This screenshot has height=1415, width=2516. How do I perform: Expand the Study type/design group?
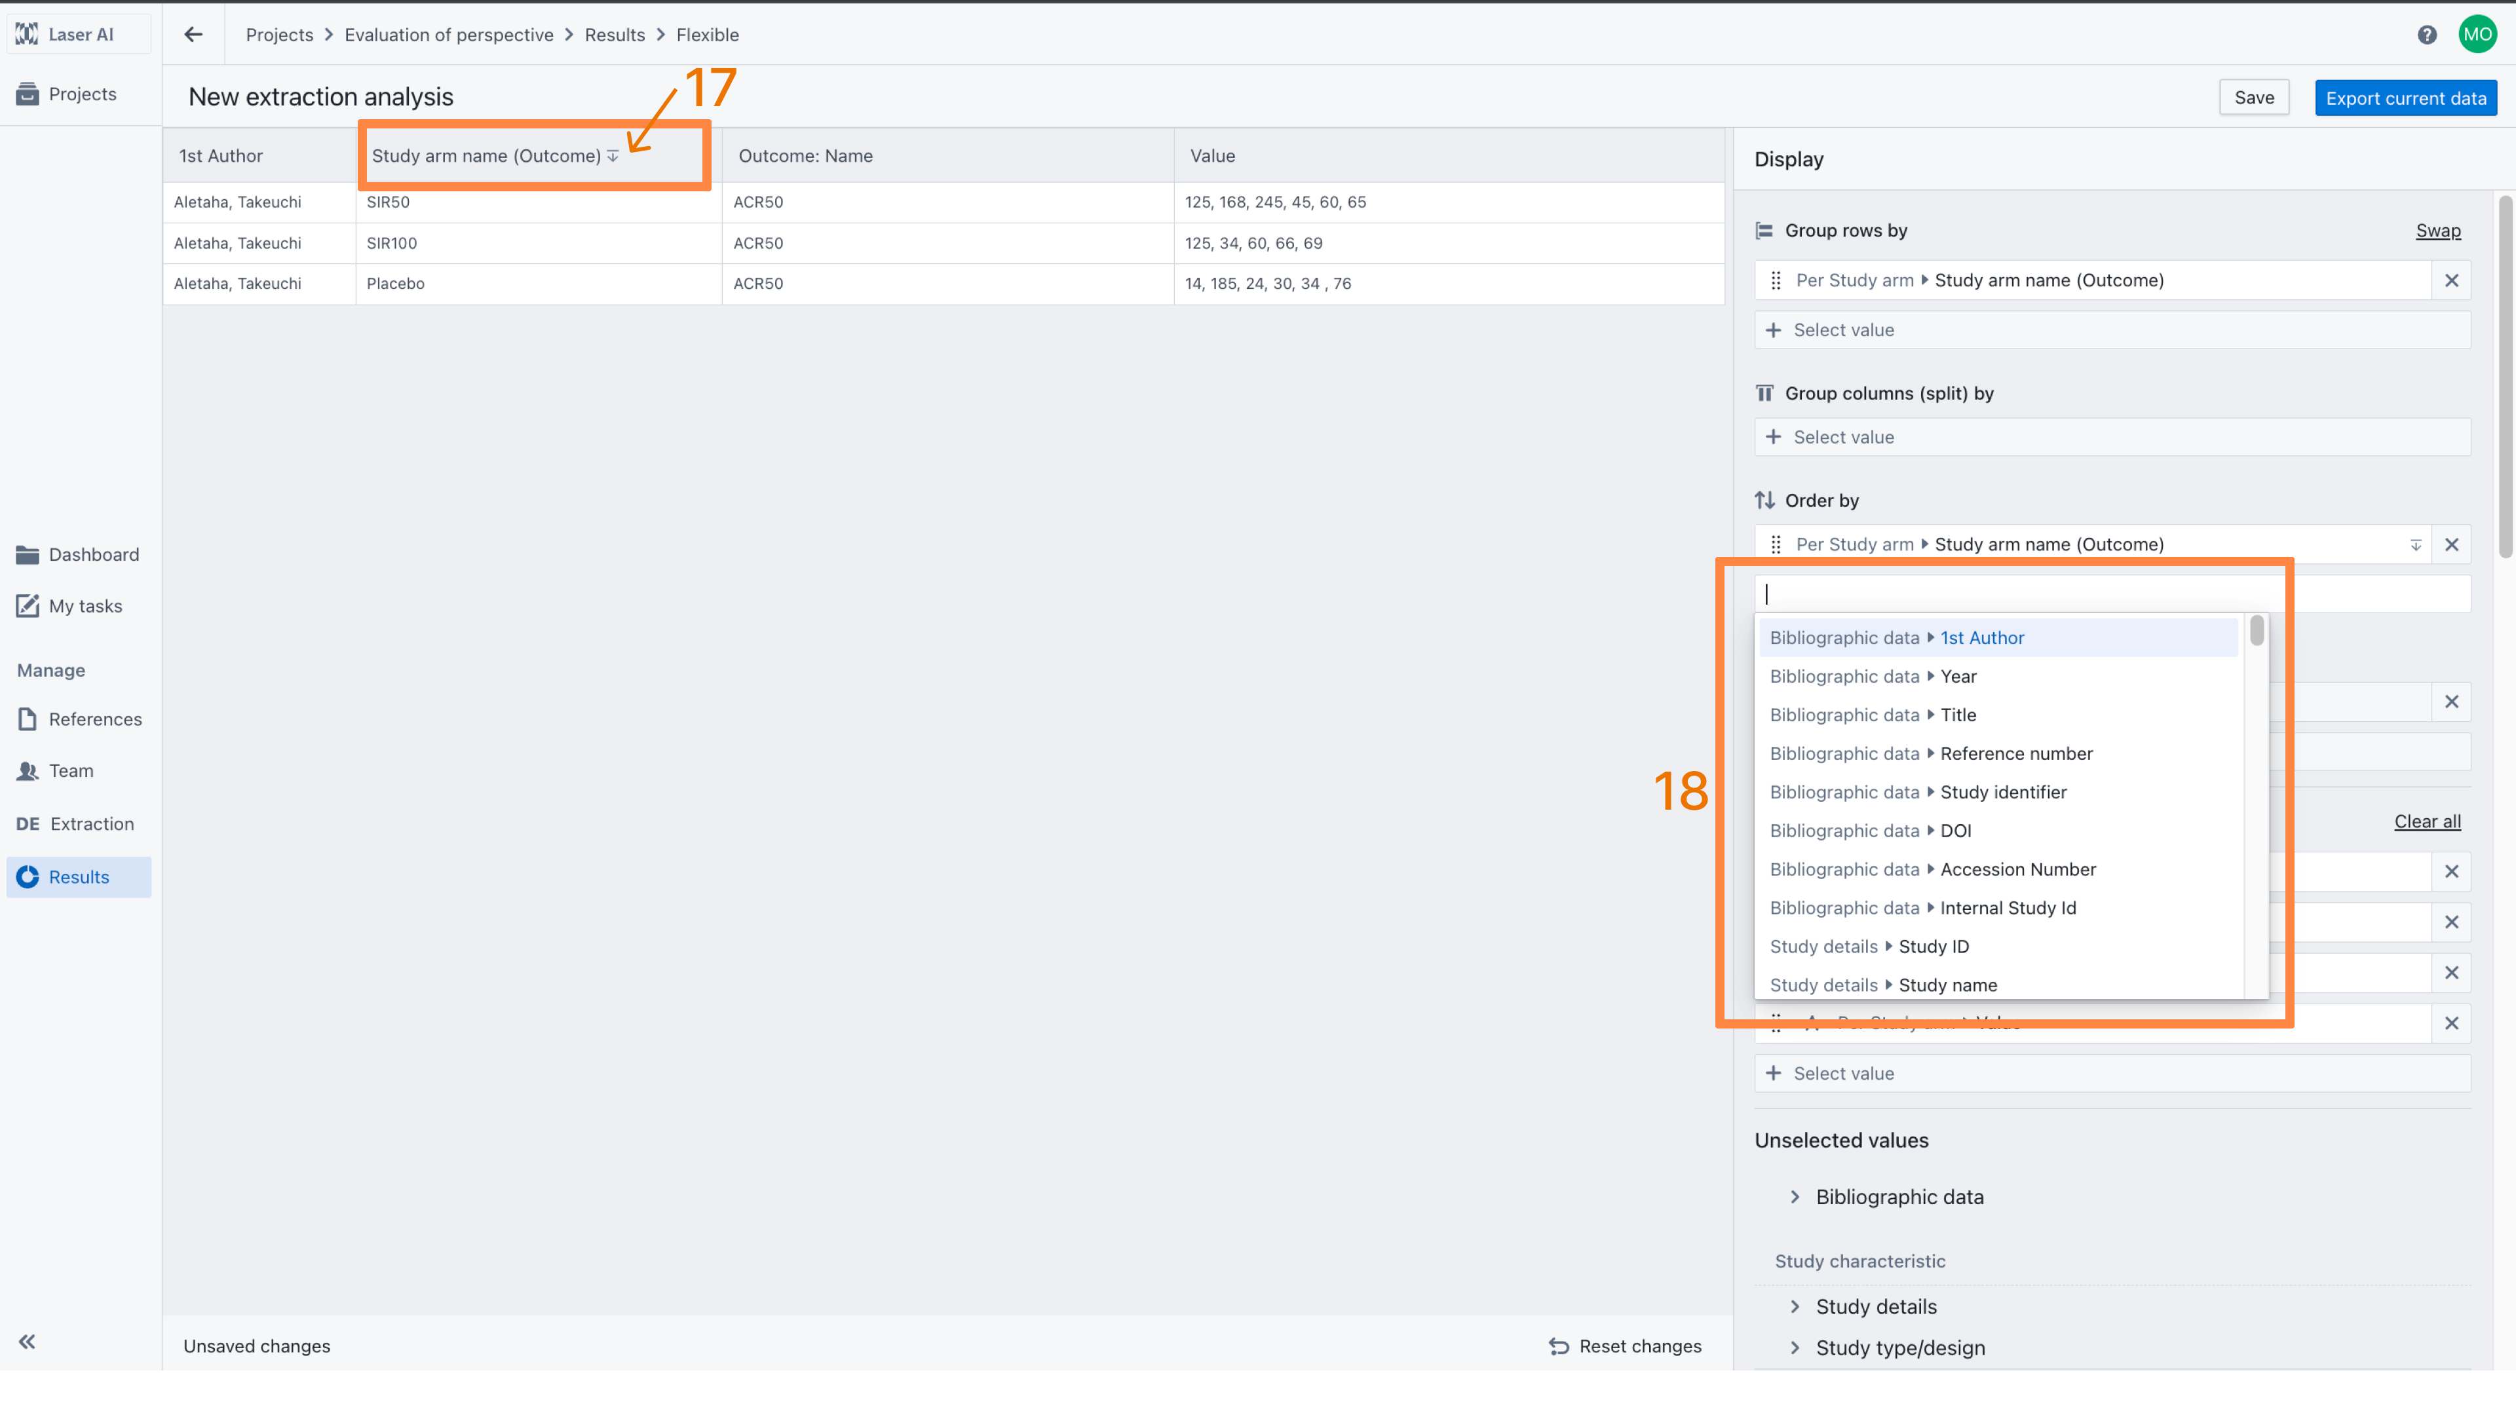point(1794,1348)
